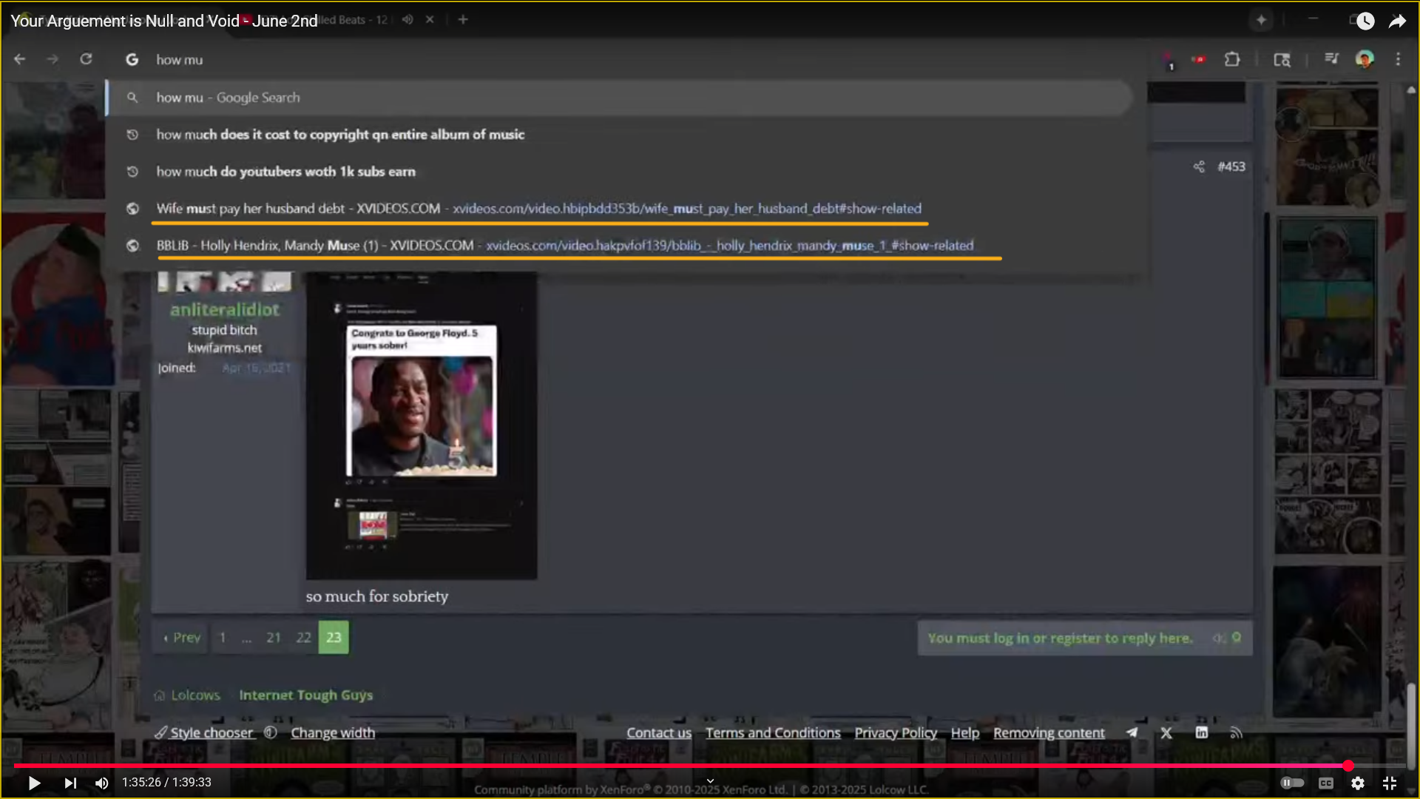
Task: Go to forum page 21
Action: (274, 637)
